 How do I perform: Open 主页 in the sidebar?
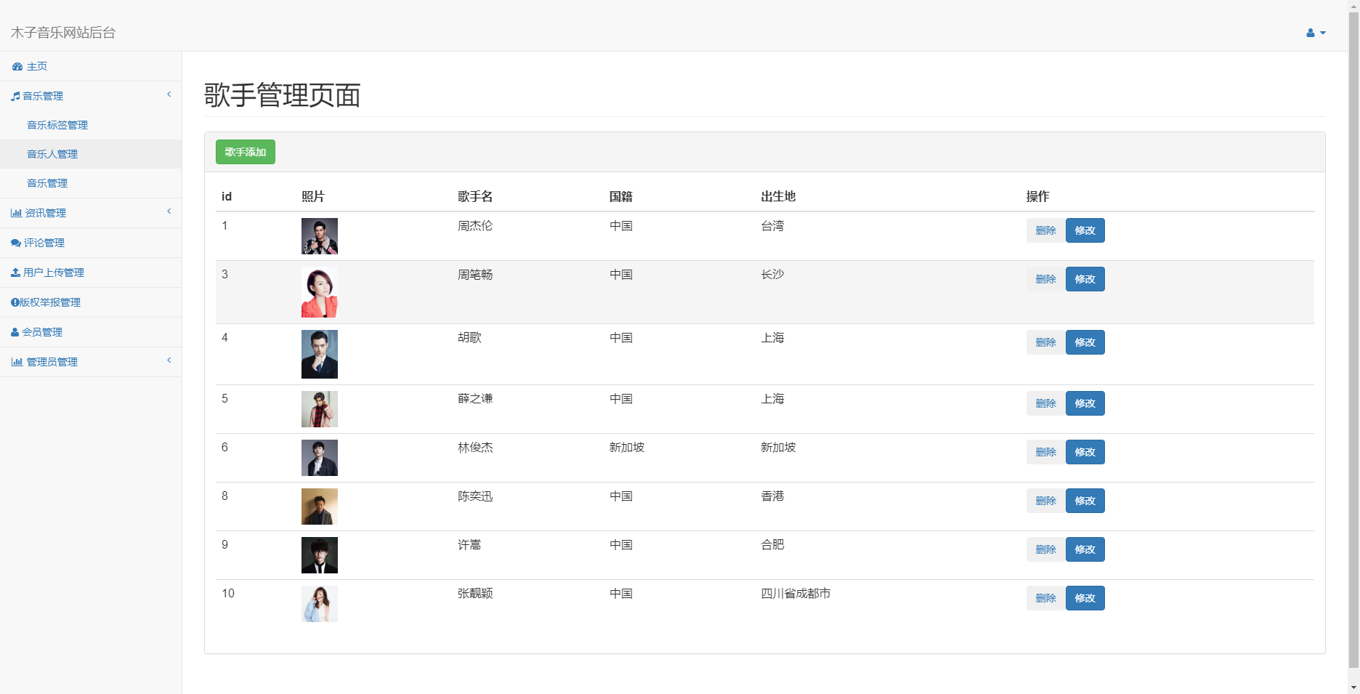tap(91, 66)
